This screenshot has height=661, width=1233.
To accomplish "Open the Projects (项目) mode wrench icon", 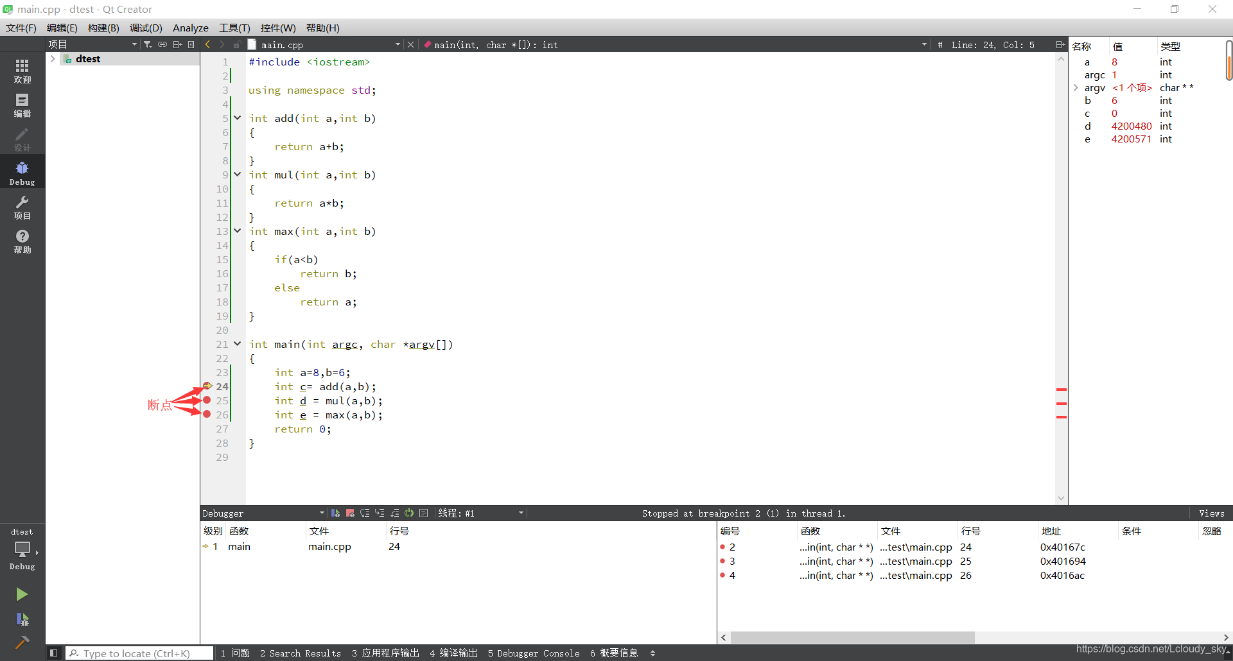I will coord(22,207).
